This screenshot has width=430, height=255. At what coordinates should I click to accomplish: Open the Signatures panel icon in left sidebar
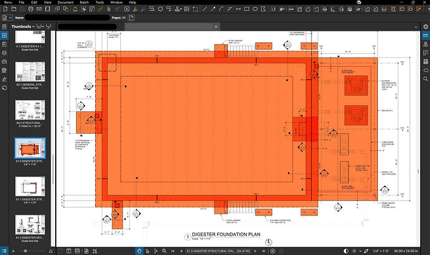[x=5, y=79]
